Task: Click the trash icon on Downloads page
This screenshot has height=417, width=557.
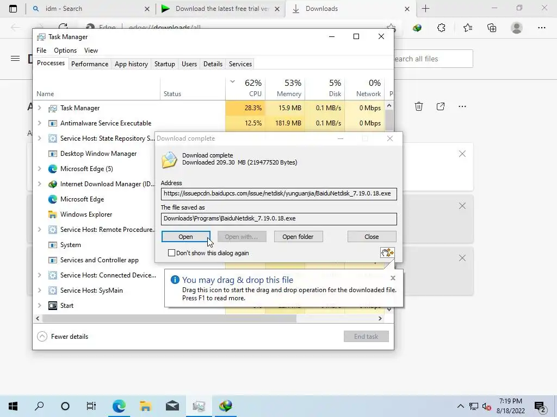Action: click(419, 106)
